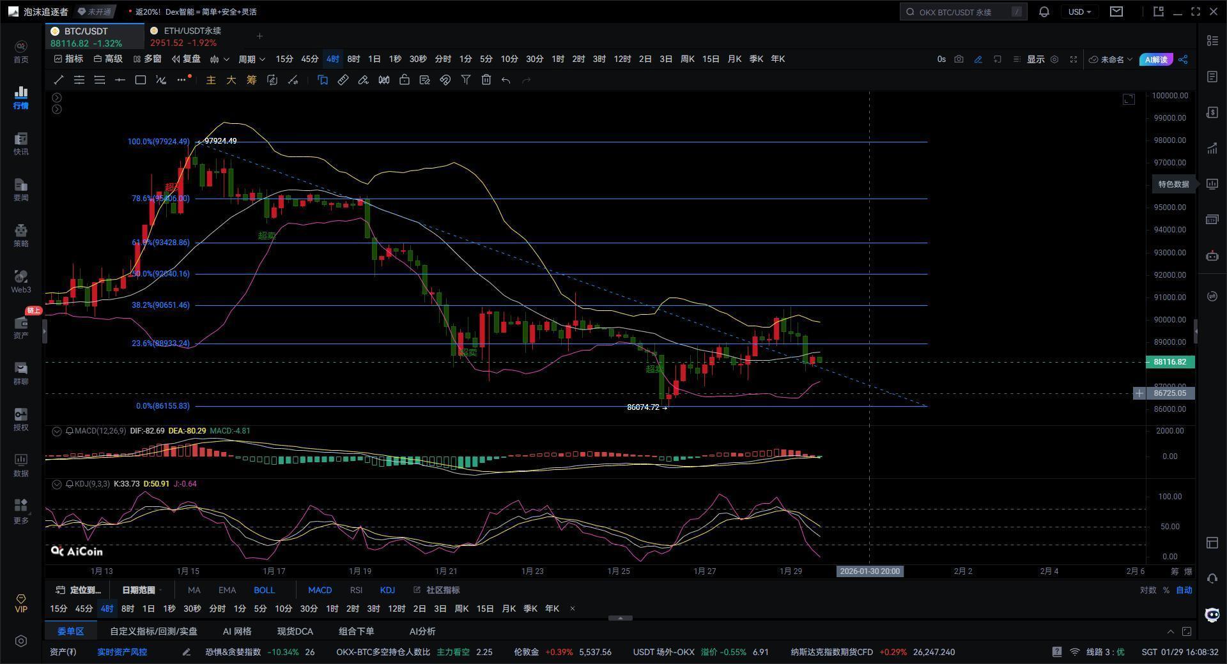Image resolution: width=1227 pixels, height=664 pixels.
Task: Open 快讯 in the left sidebar
Action: point(21,144)
